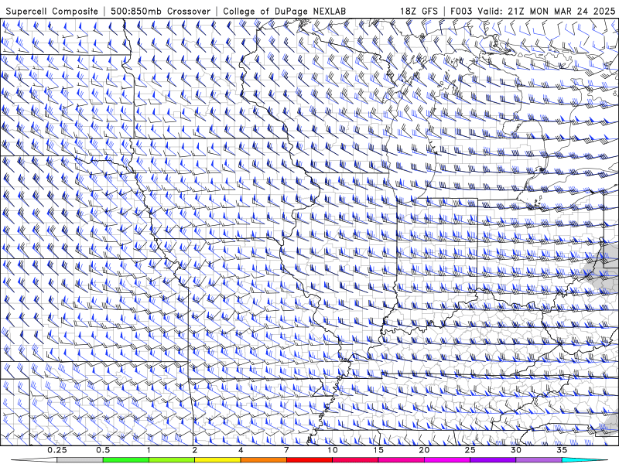Select the legend value 15
The width and height of the screenshot is (619, 464).
pyautogui.click(x=378, y=450)
